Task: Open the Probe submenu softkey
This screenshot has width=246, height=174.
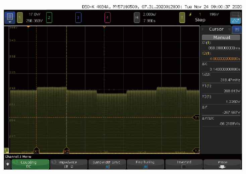Action: [222, 164]
